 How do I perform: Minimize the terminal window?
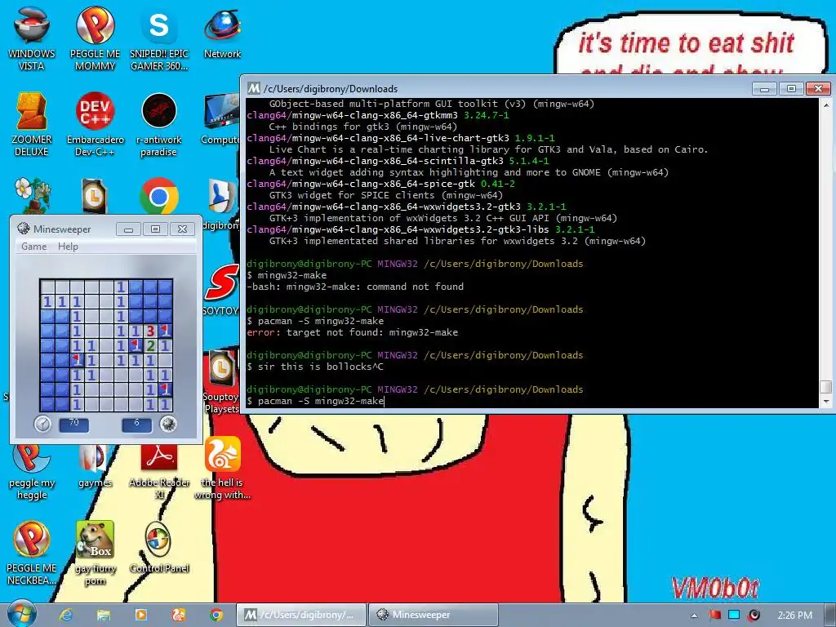point(764,88)
